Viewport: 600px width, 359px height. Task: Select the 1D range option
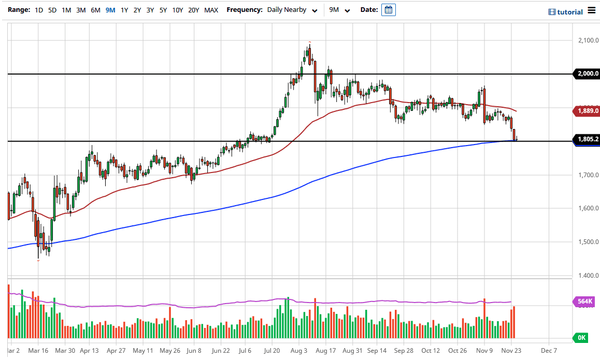point(39,10)
